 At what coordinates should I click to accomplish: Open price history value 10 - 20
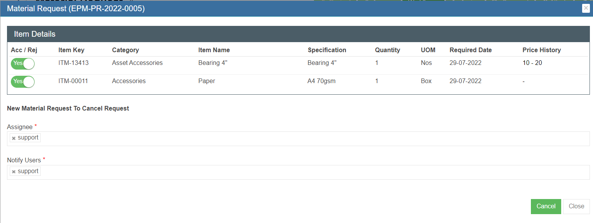532,63
